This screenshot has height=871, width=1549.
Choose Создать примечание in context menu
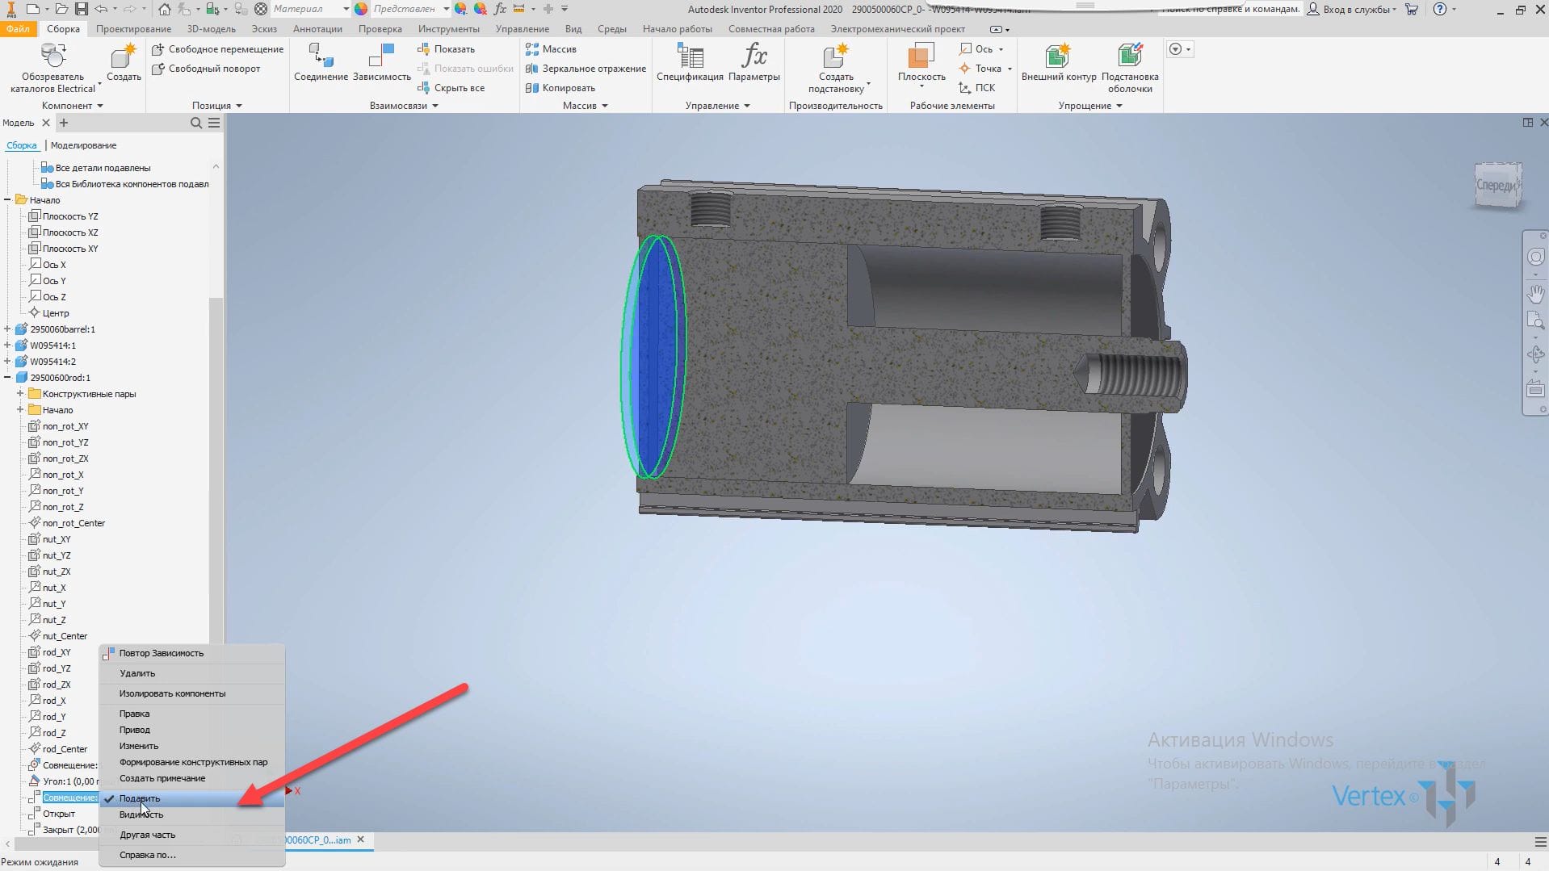(192, 778)
